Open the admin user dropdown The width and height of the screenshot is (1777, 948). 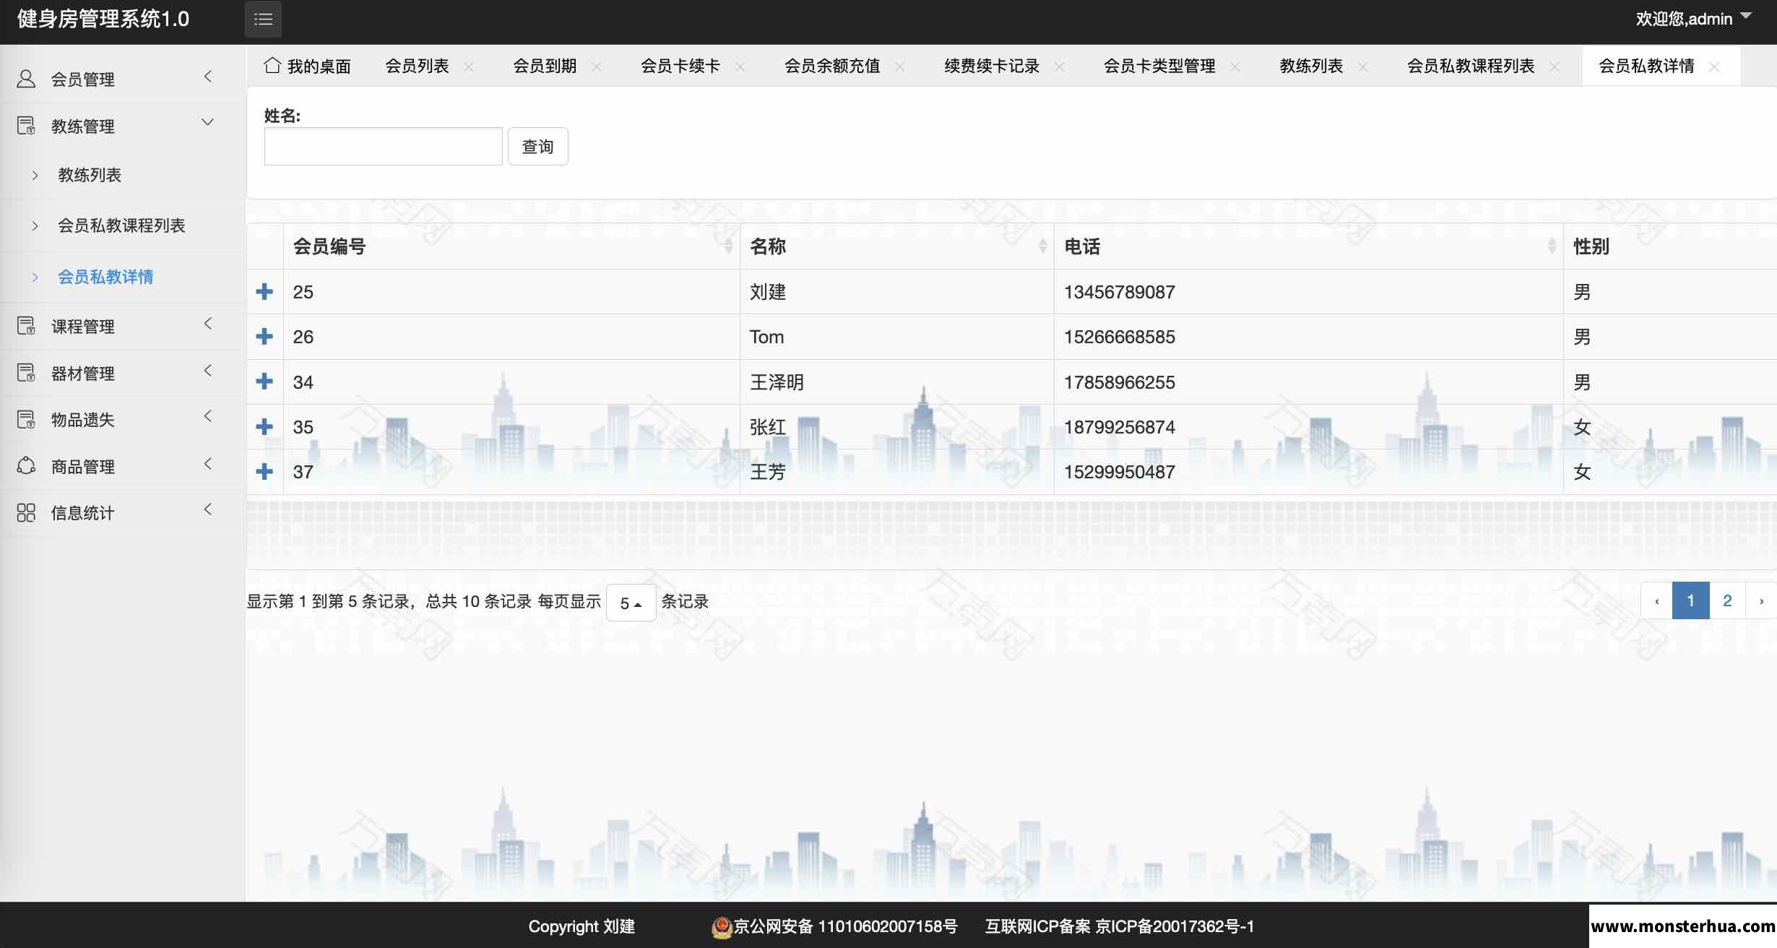coord(1693,19)
